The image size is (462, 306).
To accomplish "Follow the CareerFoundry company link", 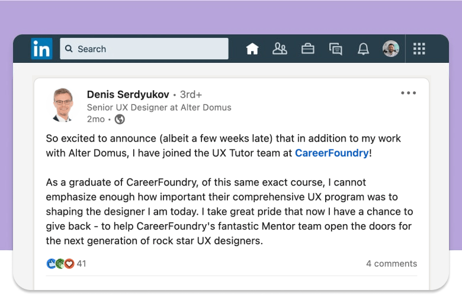I will point(331,153).
